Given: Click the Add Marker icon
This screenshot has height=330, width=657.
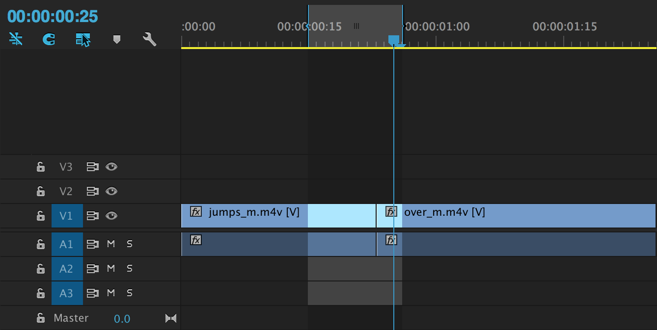Looking at the screenshot, I should [116, 39].
